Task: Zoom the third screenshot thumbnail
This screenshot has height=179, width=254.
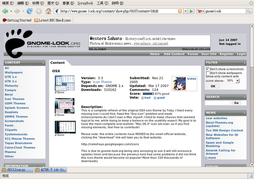Action: tap(60, 135)
